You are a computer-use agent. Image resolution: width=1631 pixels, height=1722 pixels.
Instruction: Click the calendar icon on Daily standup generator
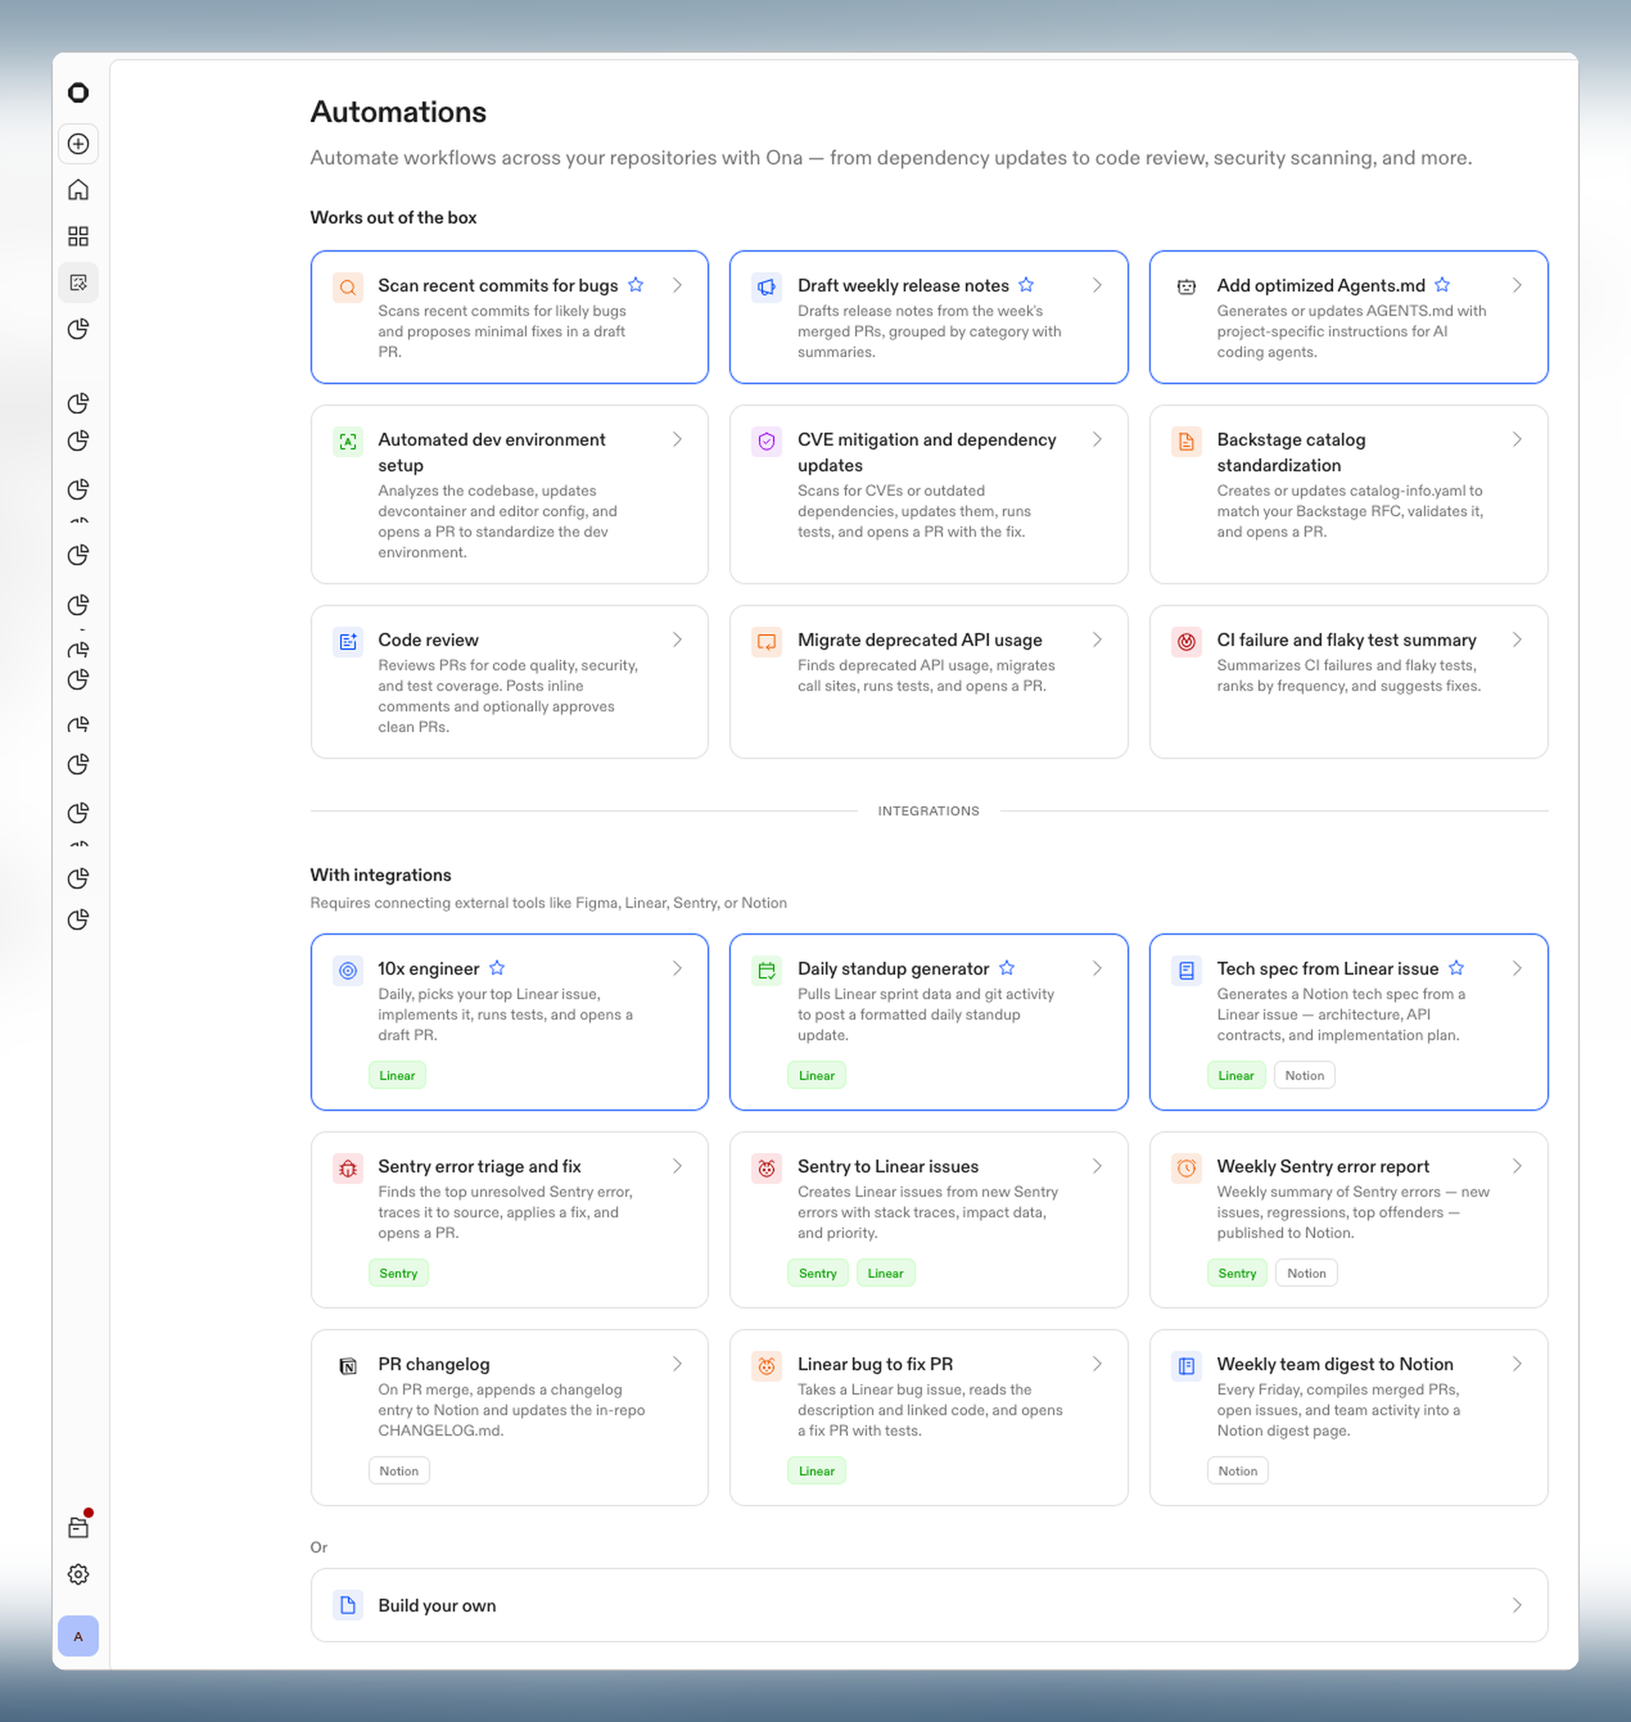[x=766, y=970]
